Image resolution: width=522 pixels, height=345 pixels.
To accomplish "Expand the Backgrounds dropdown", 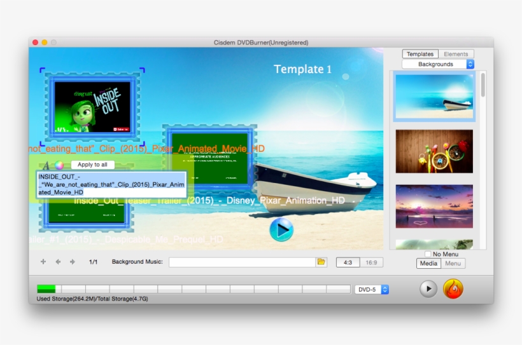I will point(438,64).
